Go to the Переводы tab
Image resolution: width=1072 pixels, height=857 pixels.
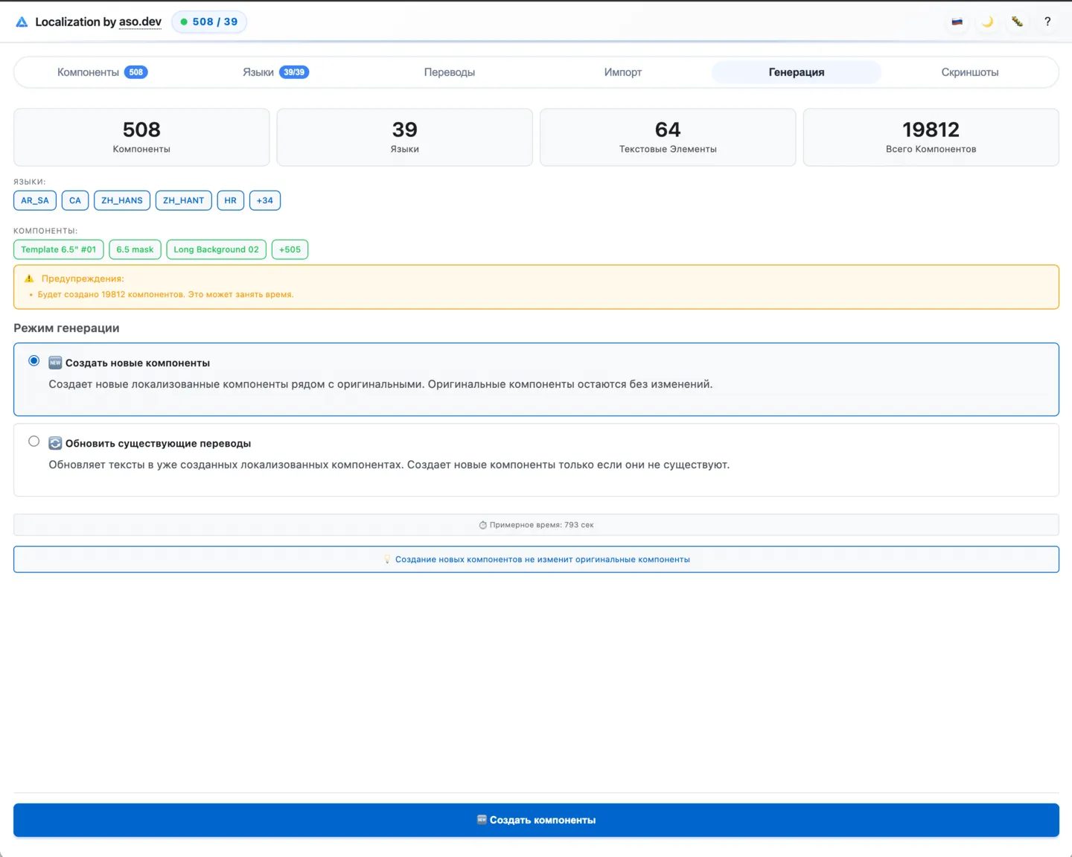pos(449,72)
